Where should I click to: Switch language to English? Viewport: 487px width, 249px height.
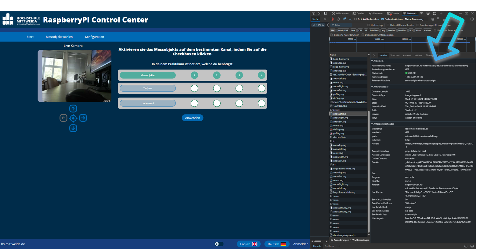(248, 244)
